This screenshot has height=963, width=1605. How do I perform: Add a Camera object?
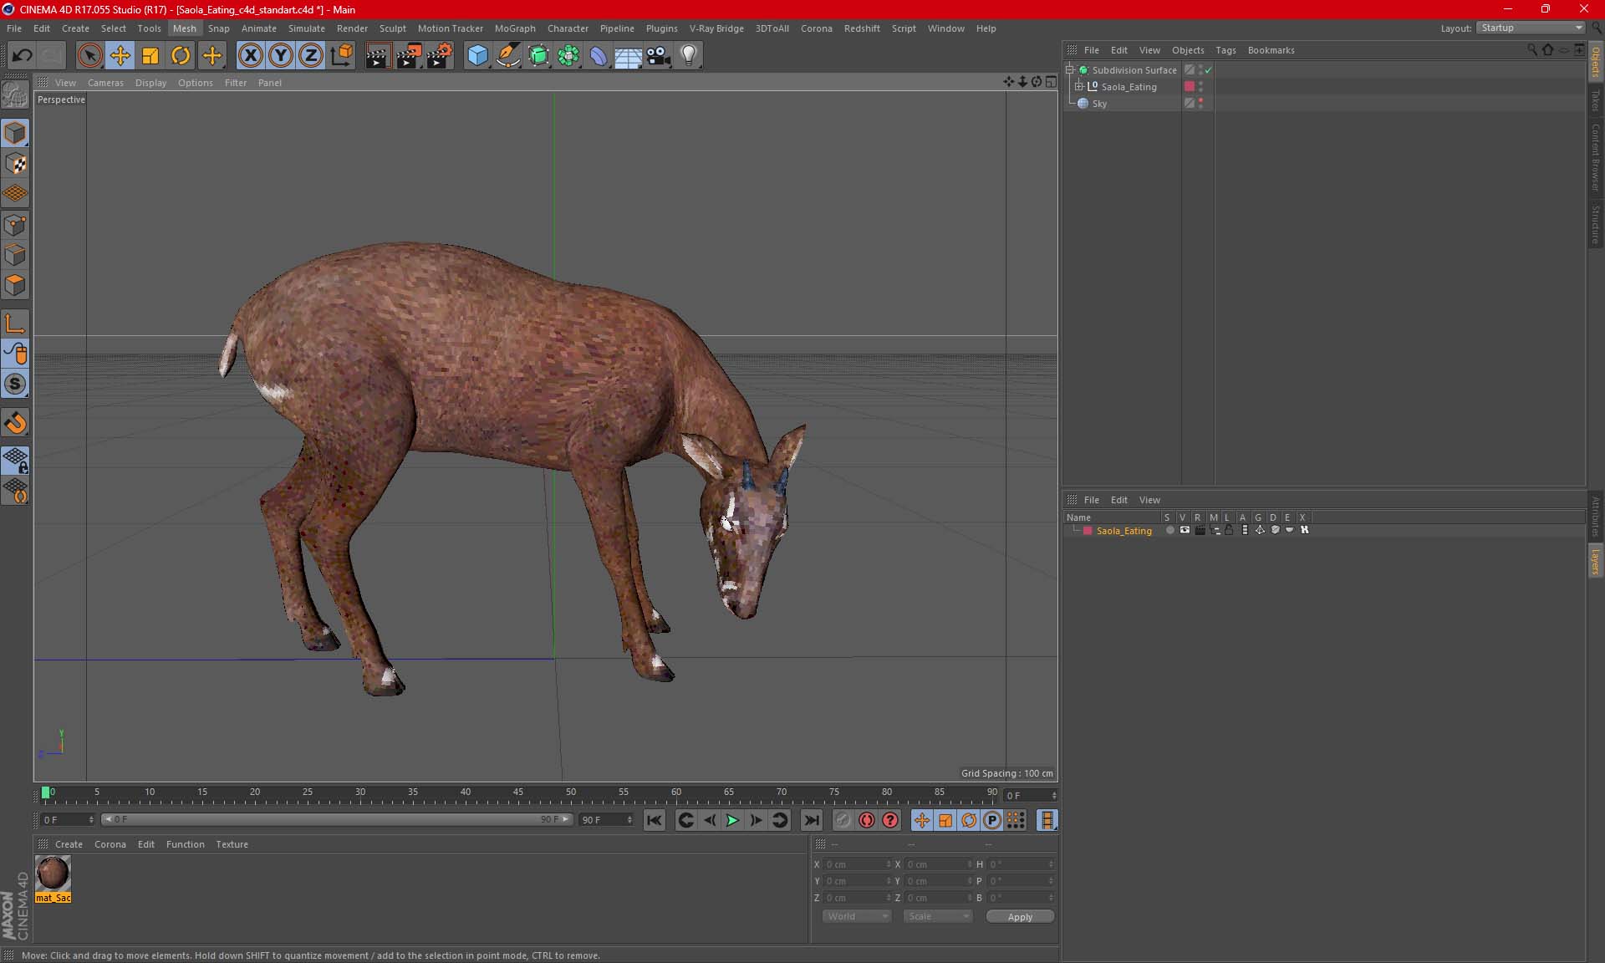[x=659, y=56]
